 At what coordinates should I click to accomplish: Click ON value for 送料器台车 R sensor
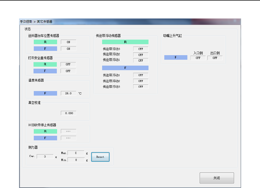(68, 42)
